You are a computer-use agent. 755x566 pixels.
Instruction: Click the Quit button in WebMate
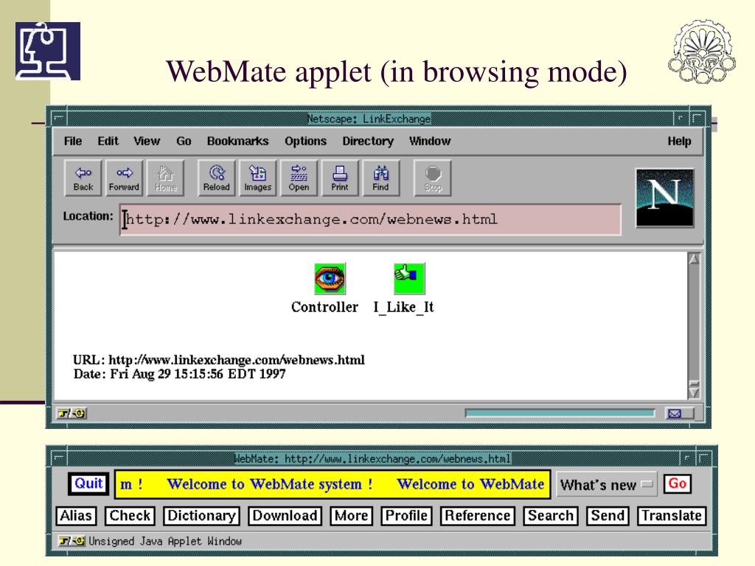pos(88,483)
